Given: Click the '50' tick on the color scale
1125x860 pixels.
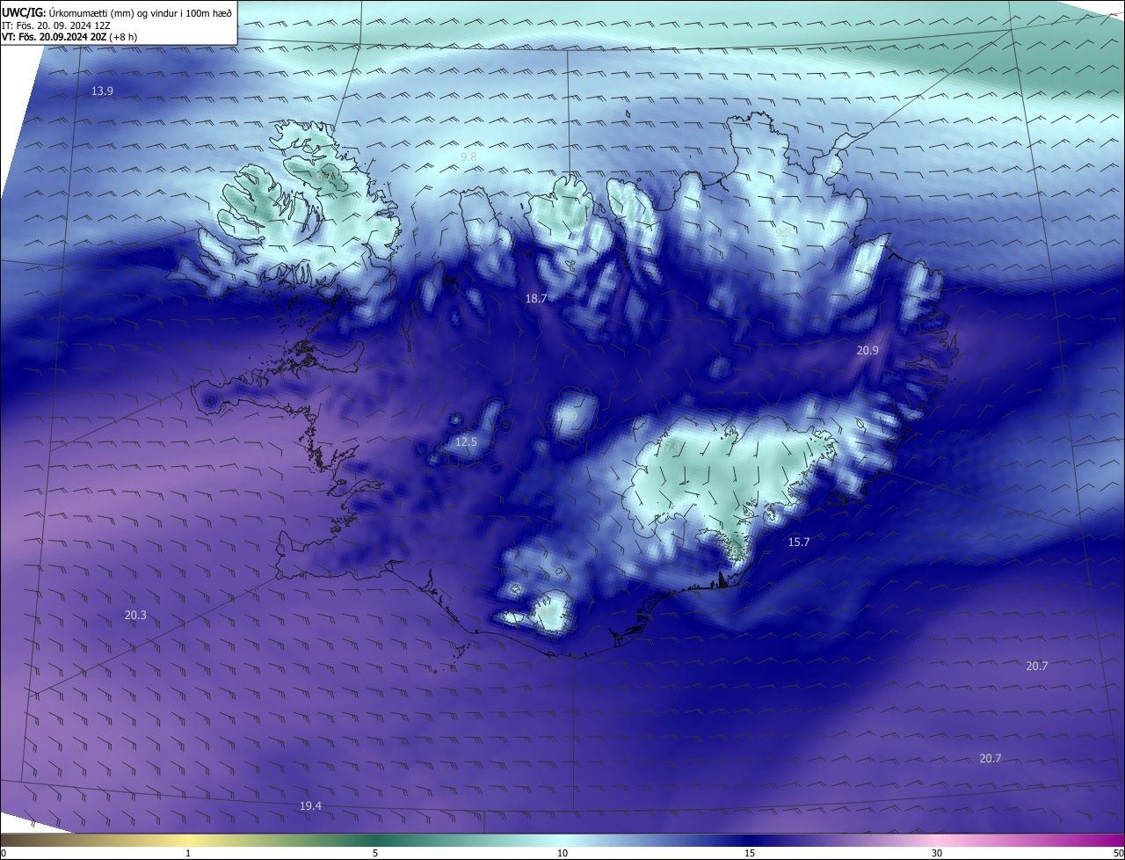Looking at the screenshot, I should coord(1118,853).
